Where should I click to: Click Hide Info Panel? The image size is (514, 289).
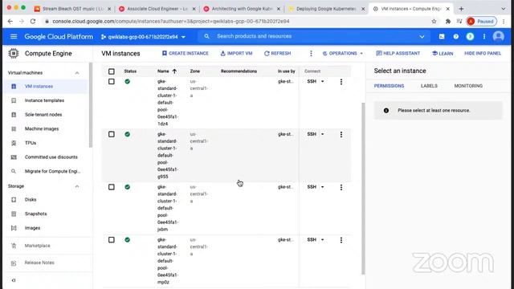483,54
